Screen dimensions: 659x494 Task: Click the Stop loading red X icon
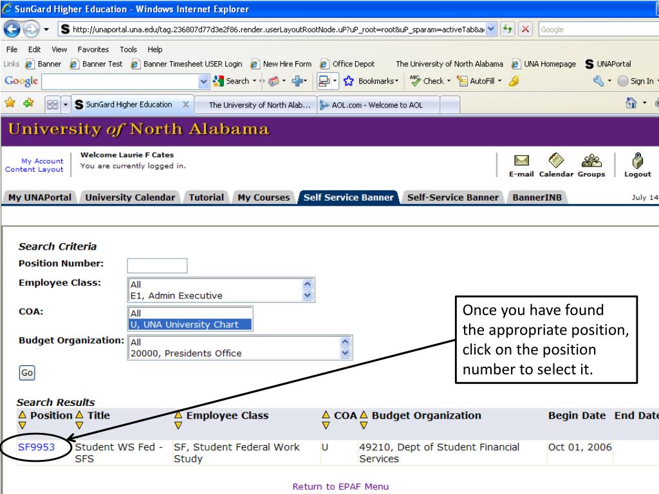pos(525,30)
